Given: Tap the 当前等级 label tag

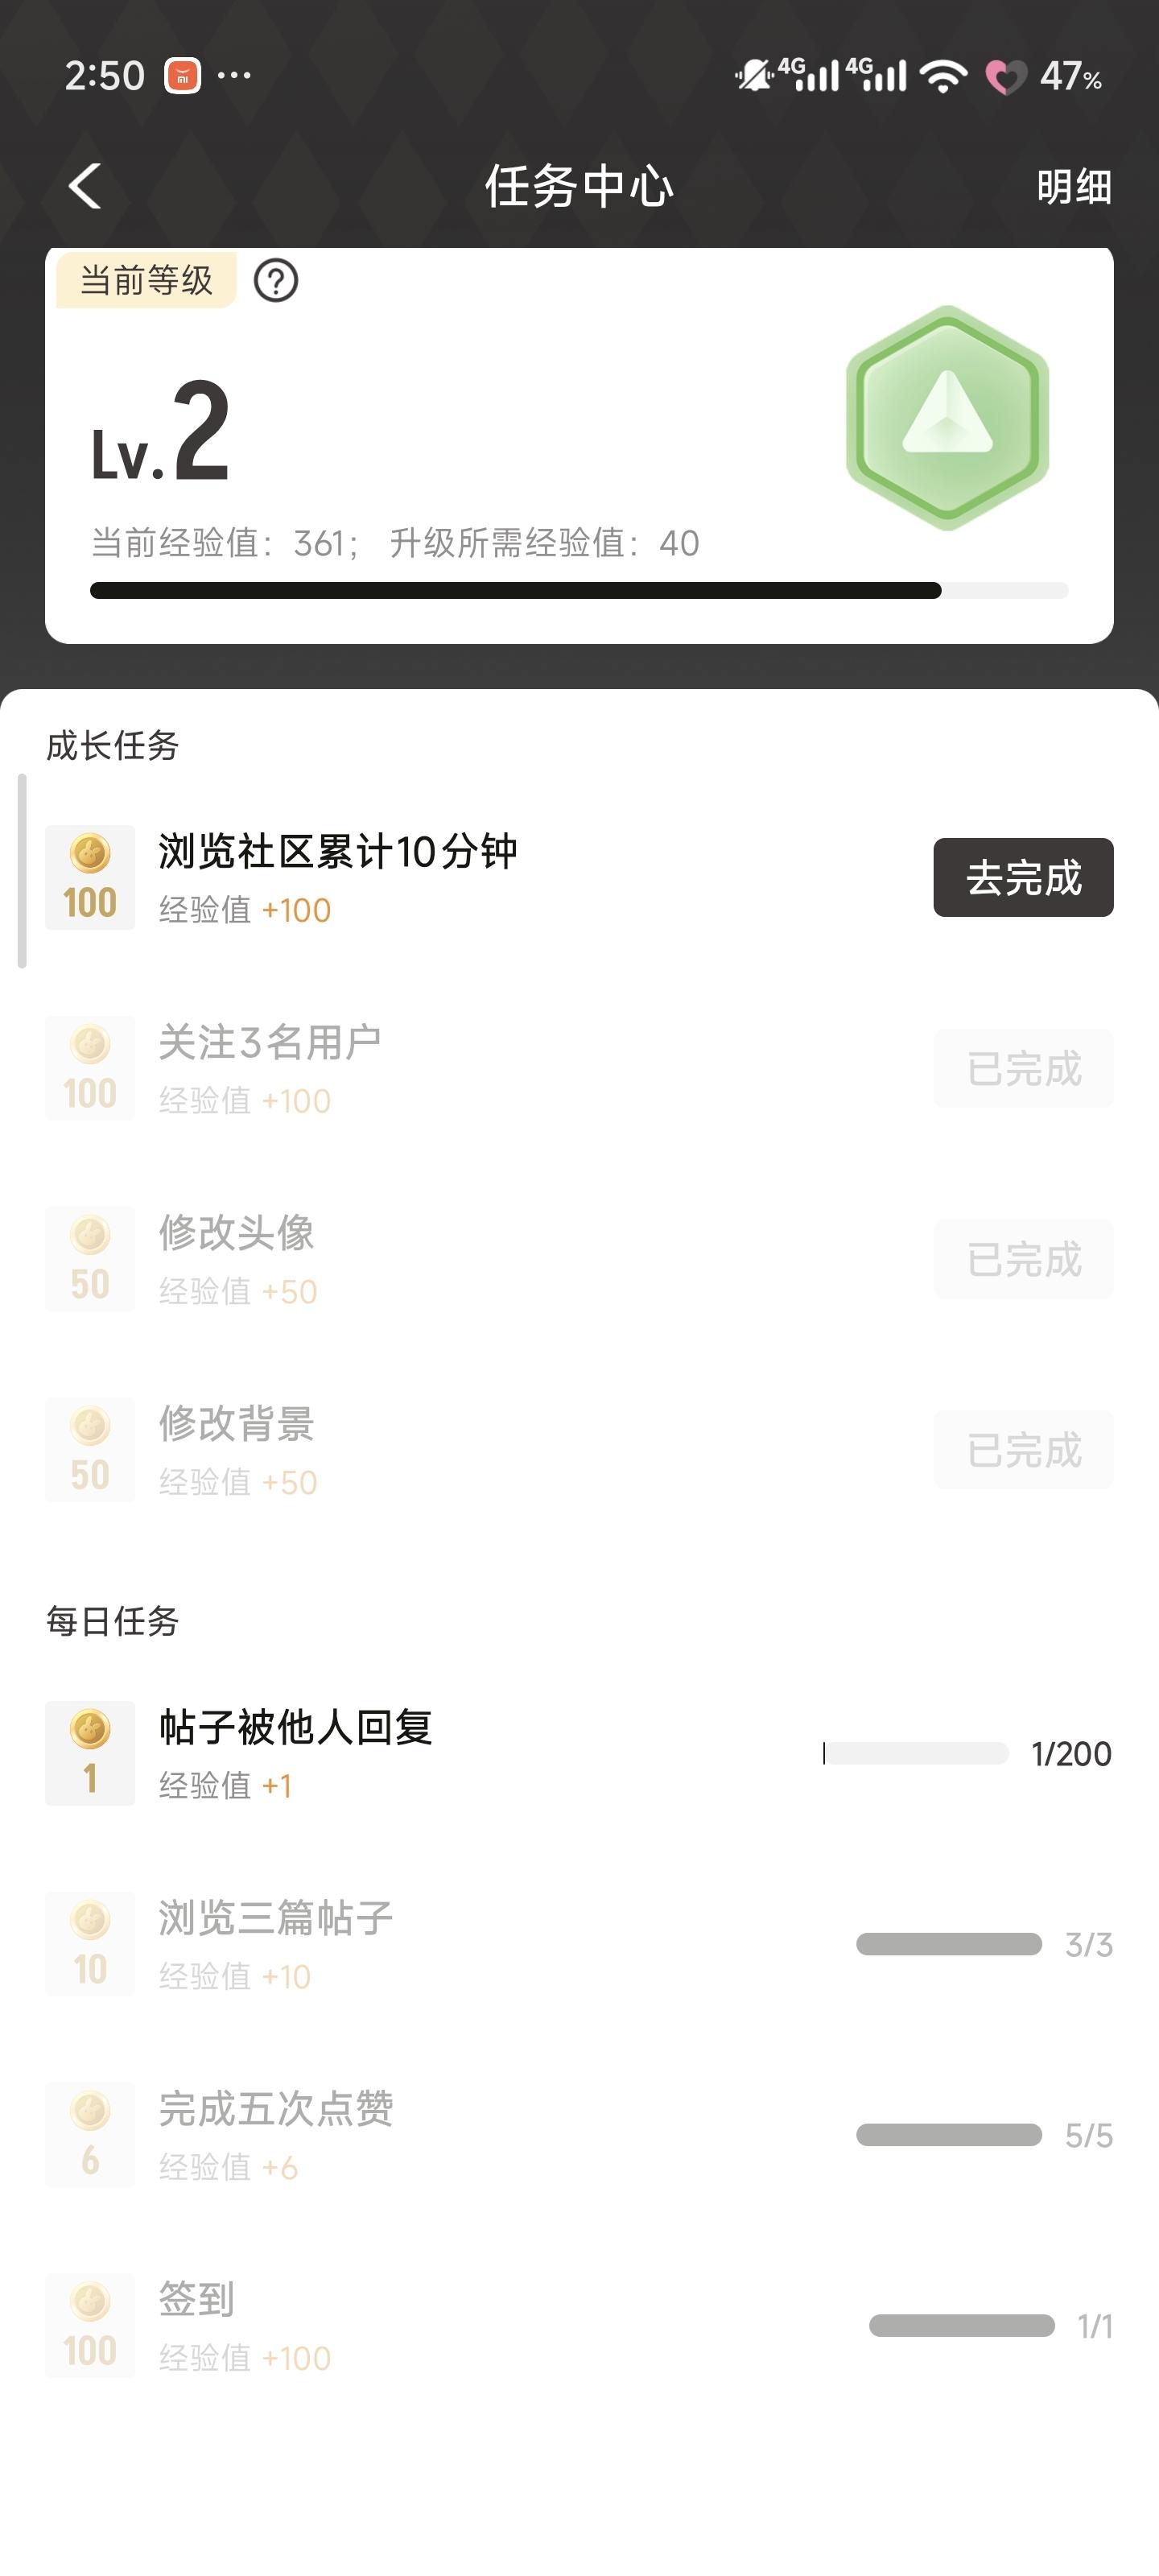Looking at the screenshot, I should click(146, 281).
